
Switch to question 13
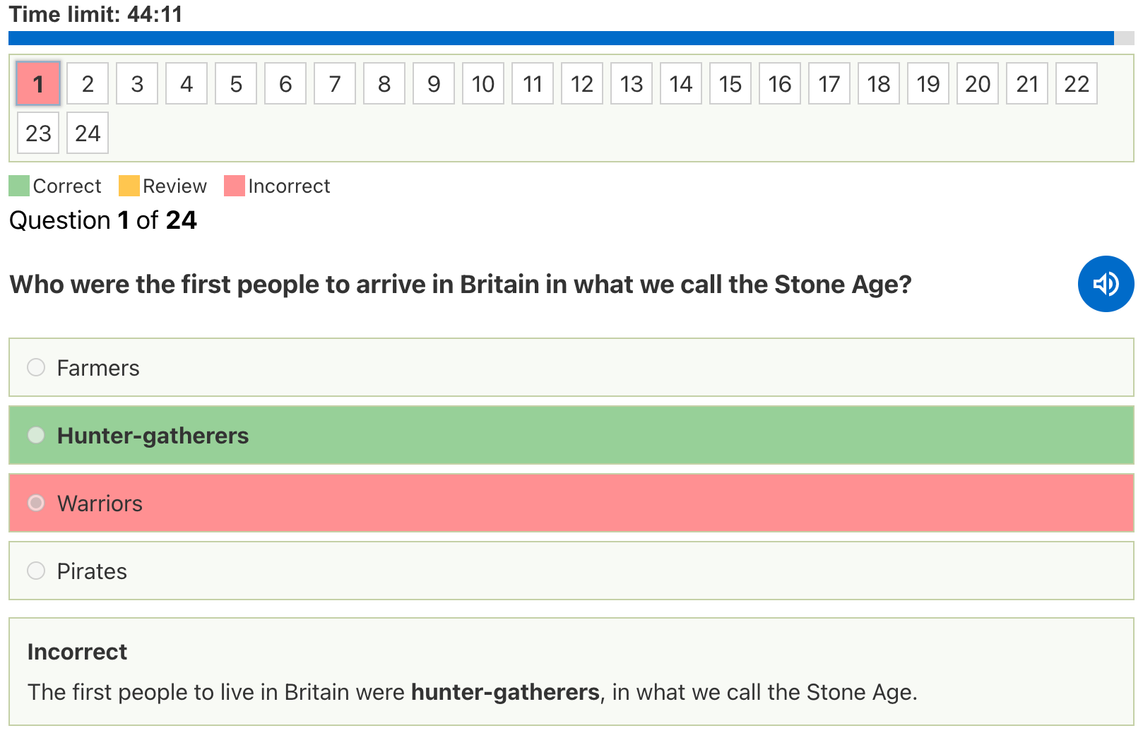(632, 84)
